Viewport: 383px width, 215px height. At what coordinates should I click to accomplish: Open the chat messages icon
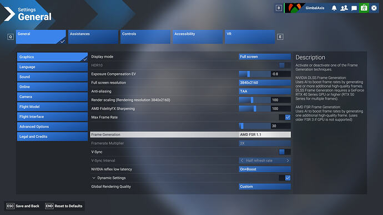pos(354,8)
